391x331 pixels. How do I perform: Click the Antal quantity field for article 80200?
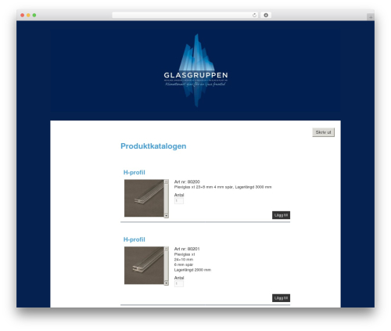point(179,201)
